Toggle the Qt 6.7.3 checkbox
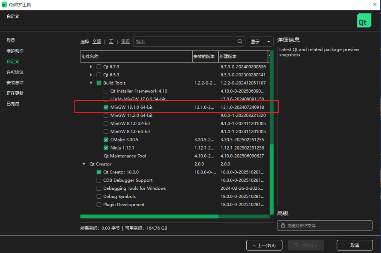The image size is (381, 253). 99,67
